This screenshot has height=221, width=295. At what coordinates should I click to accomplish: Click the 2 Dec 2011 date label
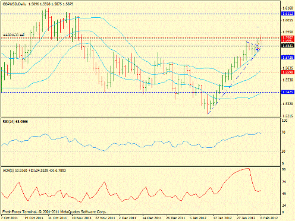click(x=128, y=218)
